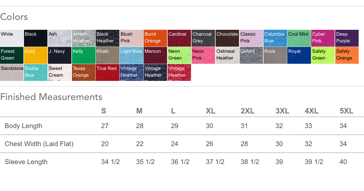Choose the Gold color swatch

[x=36, y=55]
